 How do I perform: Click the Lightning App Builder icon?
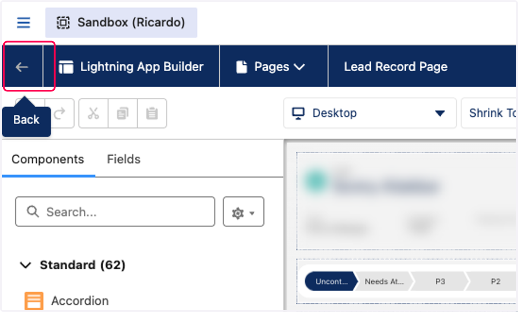pos(66,67)
